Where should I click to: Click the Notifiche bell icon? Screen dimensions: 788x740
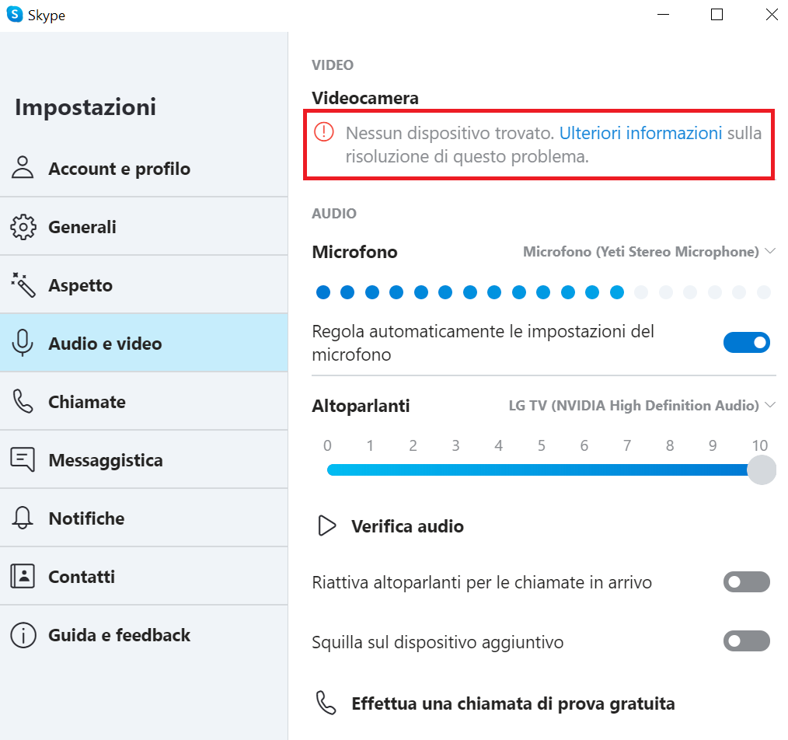(23, 518)
